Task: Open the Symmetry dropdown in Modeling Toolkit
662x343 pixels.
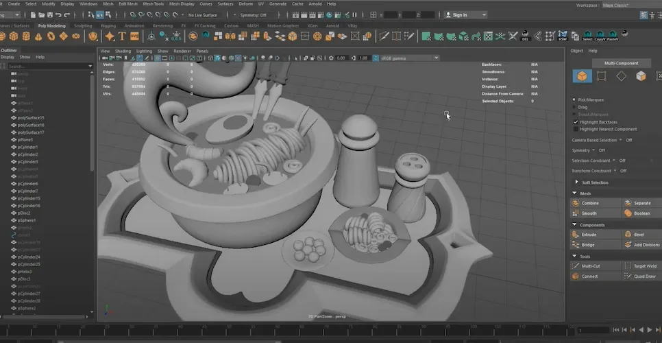Action: coord(593,150)
